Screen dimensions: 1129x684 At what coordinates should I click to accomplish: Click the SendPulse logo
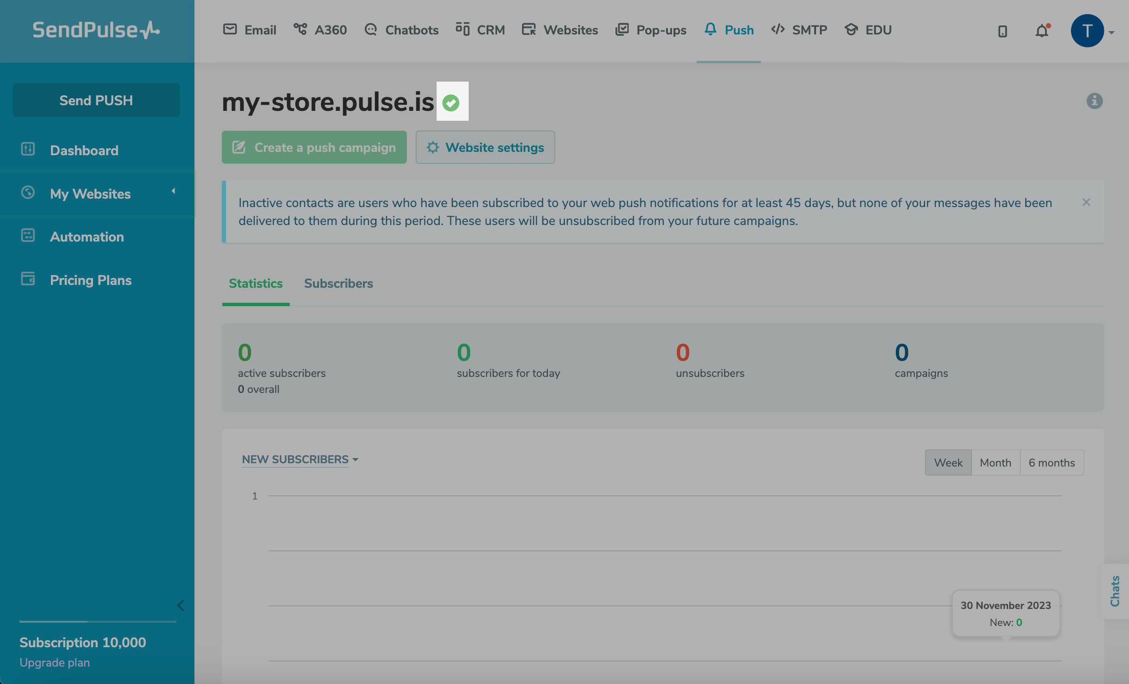[96, 30]
